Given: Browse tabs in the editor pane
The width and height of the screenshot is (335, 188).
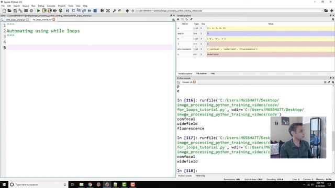Looking at the screenshot, I should [x=2, y=20].
